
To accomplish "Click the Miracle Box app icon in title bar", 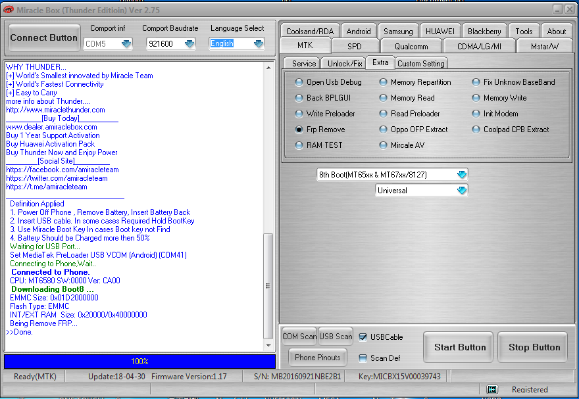I will [8, 10].
